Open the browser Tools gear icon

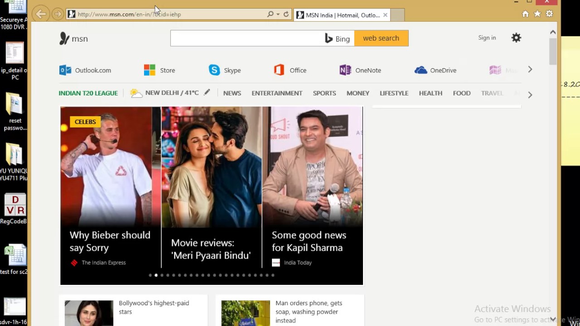tap(549, 14)
